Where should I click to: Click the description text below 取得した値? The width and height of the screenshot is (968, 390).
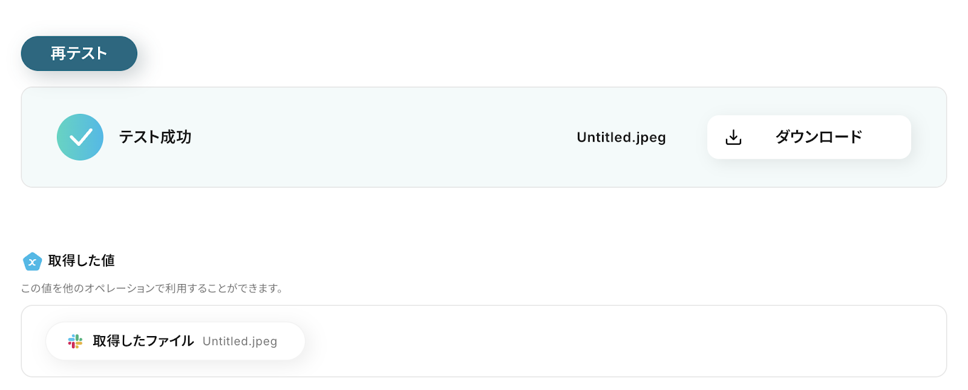click(152, 289)
